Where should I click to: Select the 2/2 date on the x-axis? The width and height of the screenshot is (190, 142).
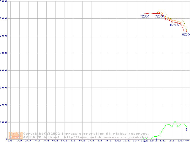click(x=172, y=141)
